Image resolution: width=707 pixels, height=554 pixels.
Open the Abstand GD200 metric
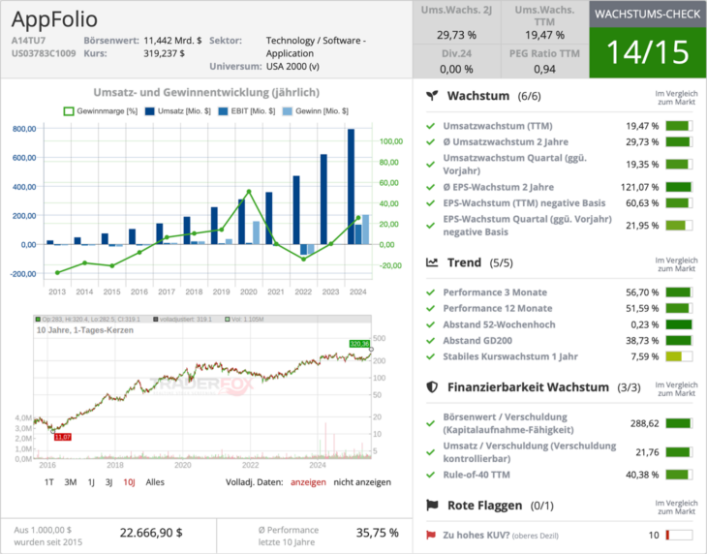point(477,341)
